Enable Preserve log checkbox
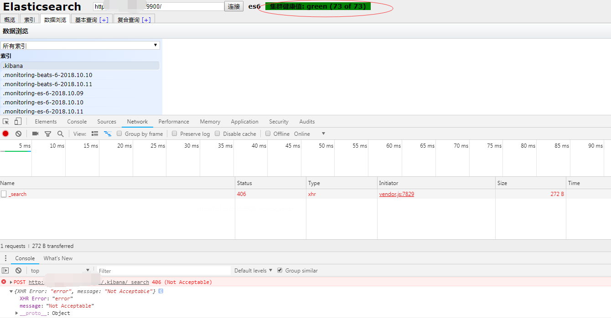 pyautogui.click(x=175, y=134)
